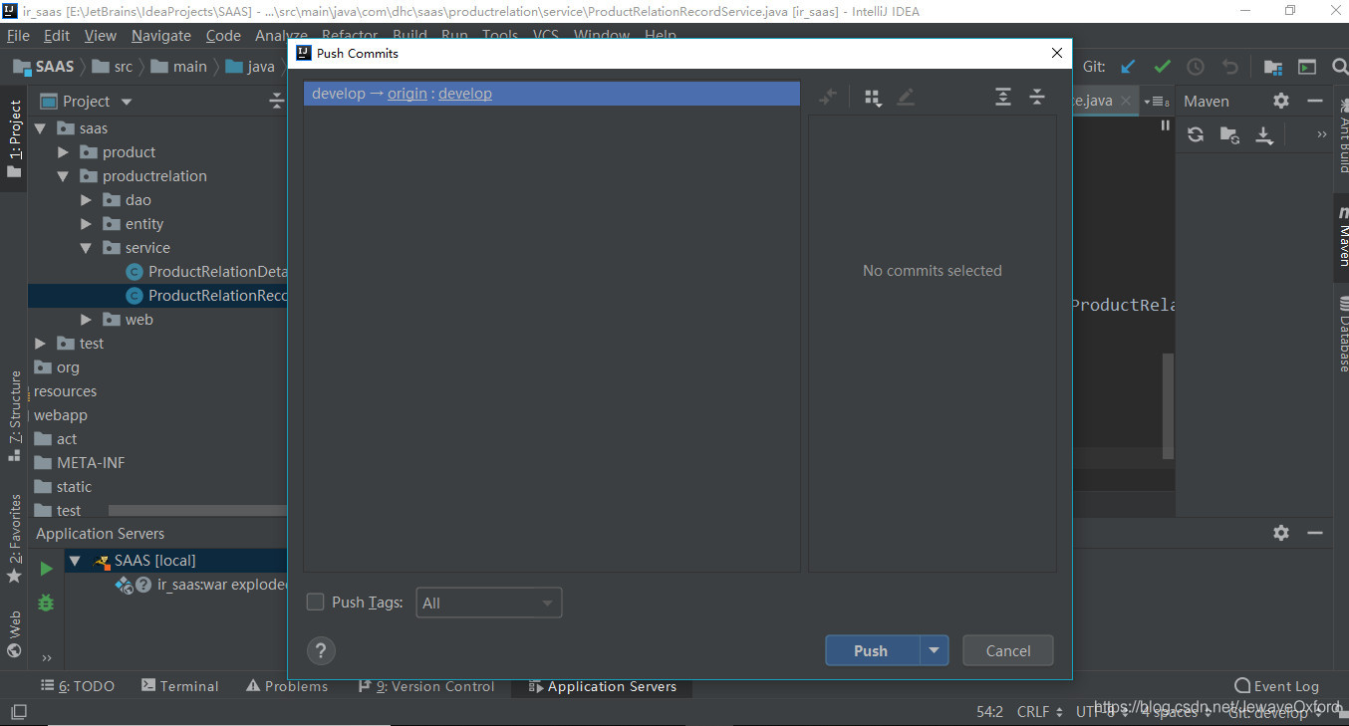1349x726 pixels.
Task: Open the Database side tool tab
Action: point(1341,334)
